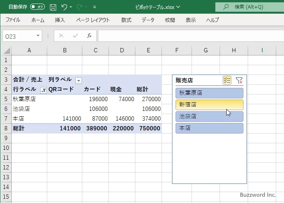
Task: Select 本店 in the 販売店 slicer
Action: [209, 128]
